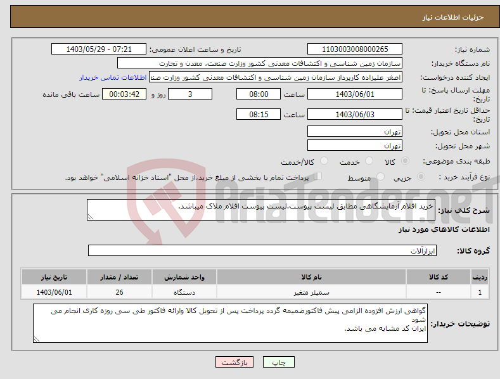Click the شماره نیاز number field
This screenshot has width=500, height=379.
click(355, 49)
